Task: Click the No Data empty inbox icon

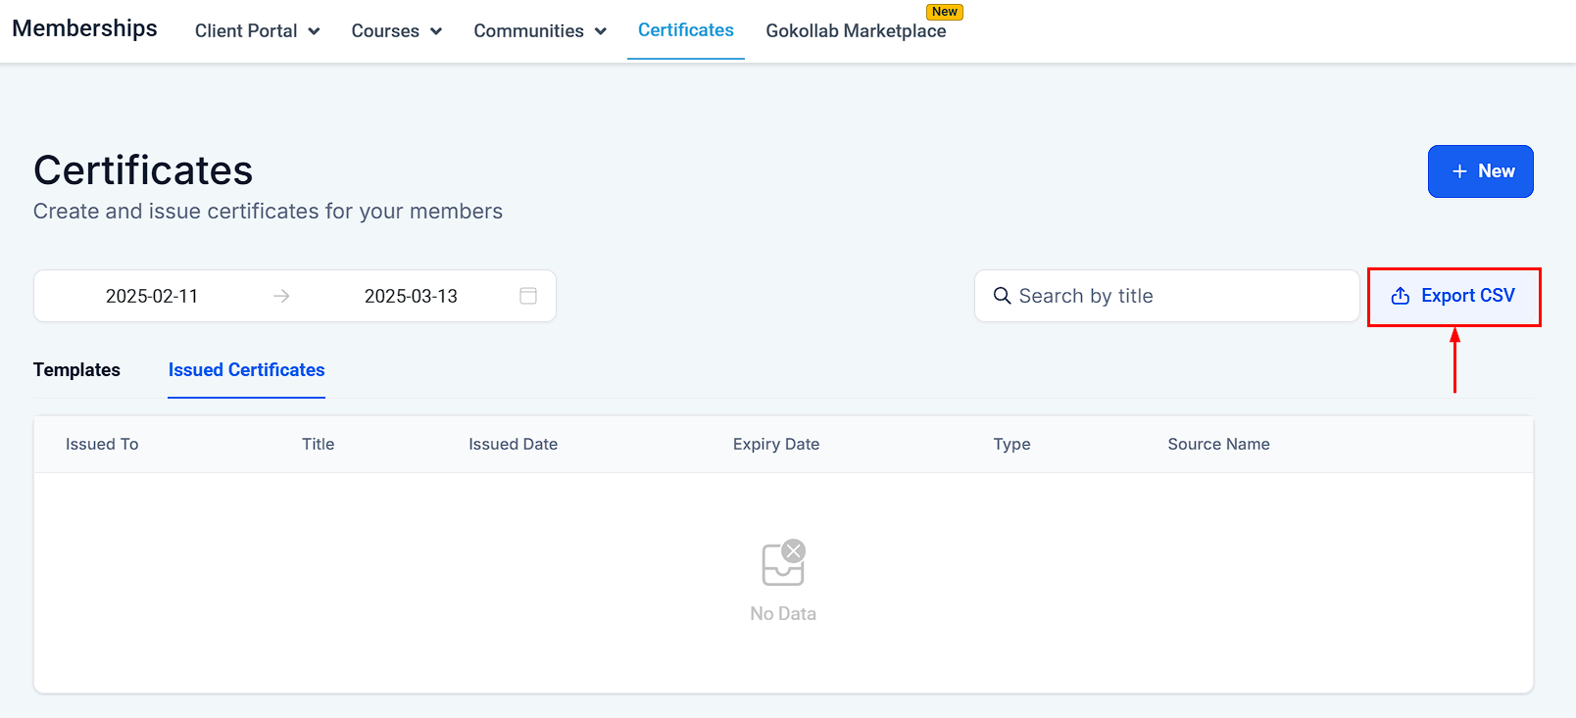Action: click(x=783, y=562)
